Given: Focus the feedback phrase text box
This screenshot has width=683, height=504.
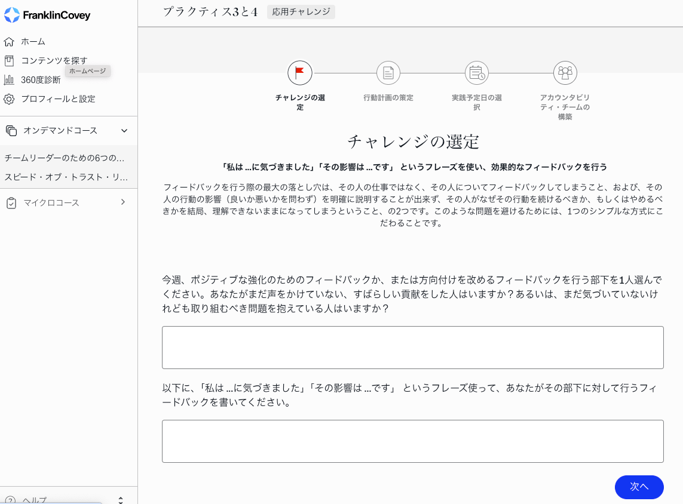Looking at the screenshot, I should coord(412,441).
